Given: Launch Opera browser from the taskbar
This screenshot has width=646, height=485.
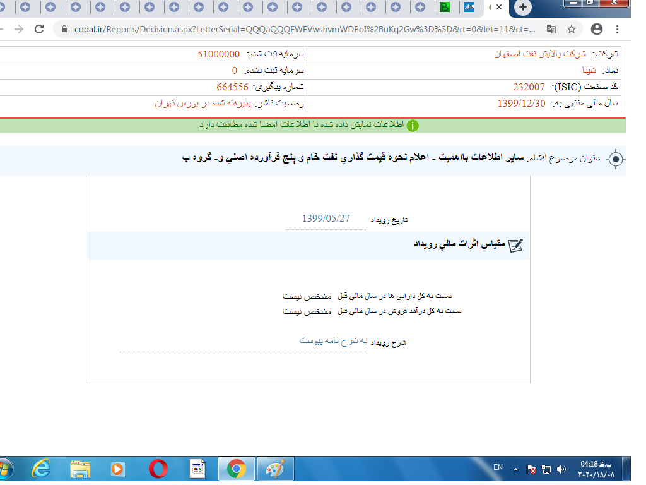Looking at the screenshot, I should [x=158, y=469].
